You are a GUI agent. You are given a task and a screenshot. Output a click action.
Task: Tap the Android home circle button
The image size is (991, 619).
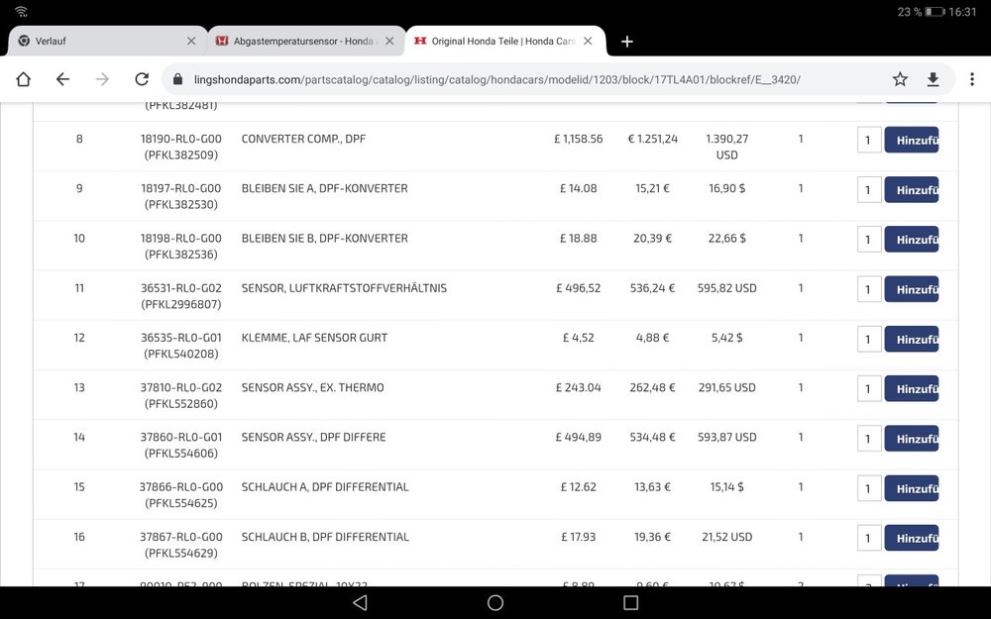[495, 601]
